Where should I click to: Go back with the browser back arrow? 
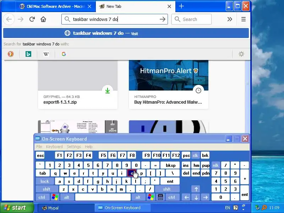point(9,19)
